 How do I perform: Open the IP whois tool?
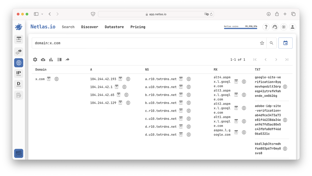tap(19, 73)
